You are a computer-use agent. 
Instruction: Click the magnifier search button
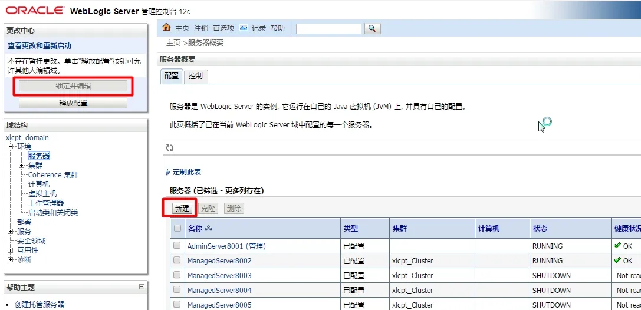(372, 28)
